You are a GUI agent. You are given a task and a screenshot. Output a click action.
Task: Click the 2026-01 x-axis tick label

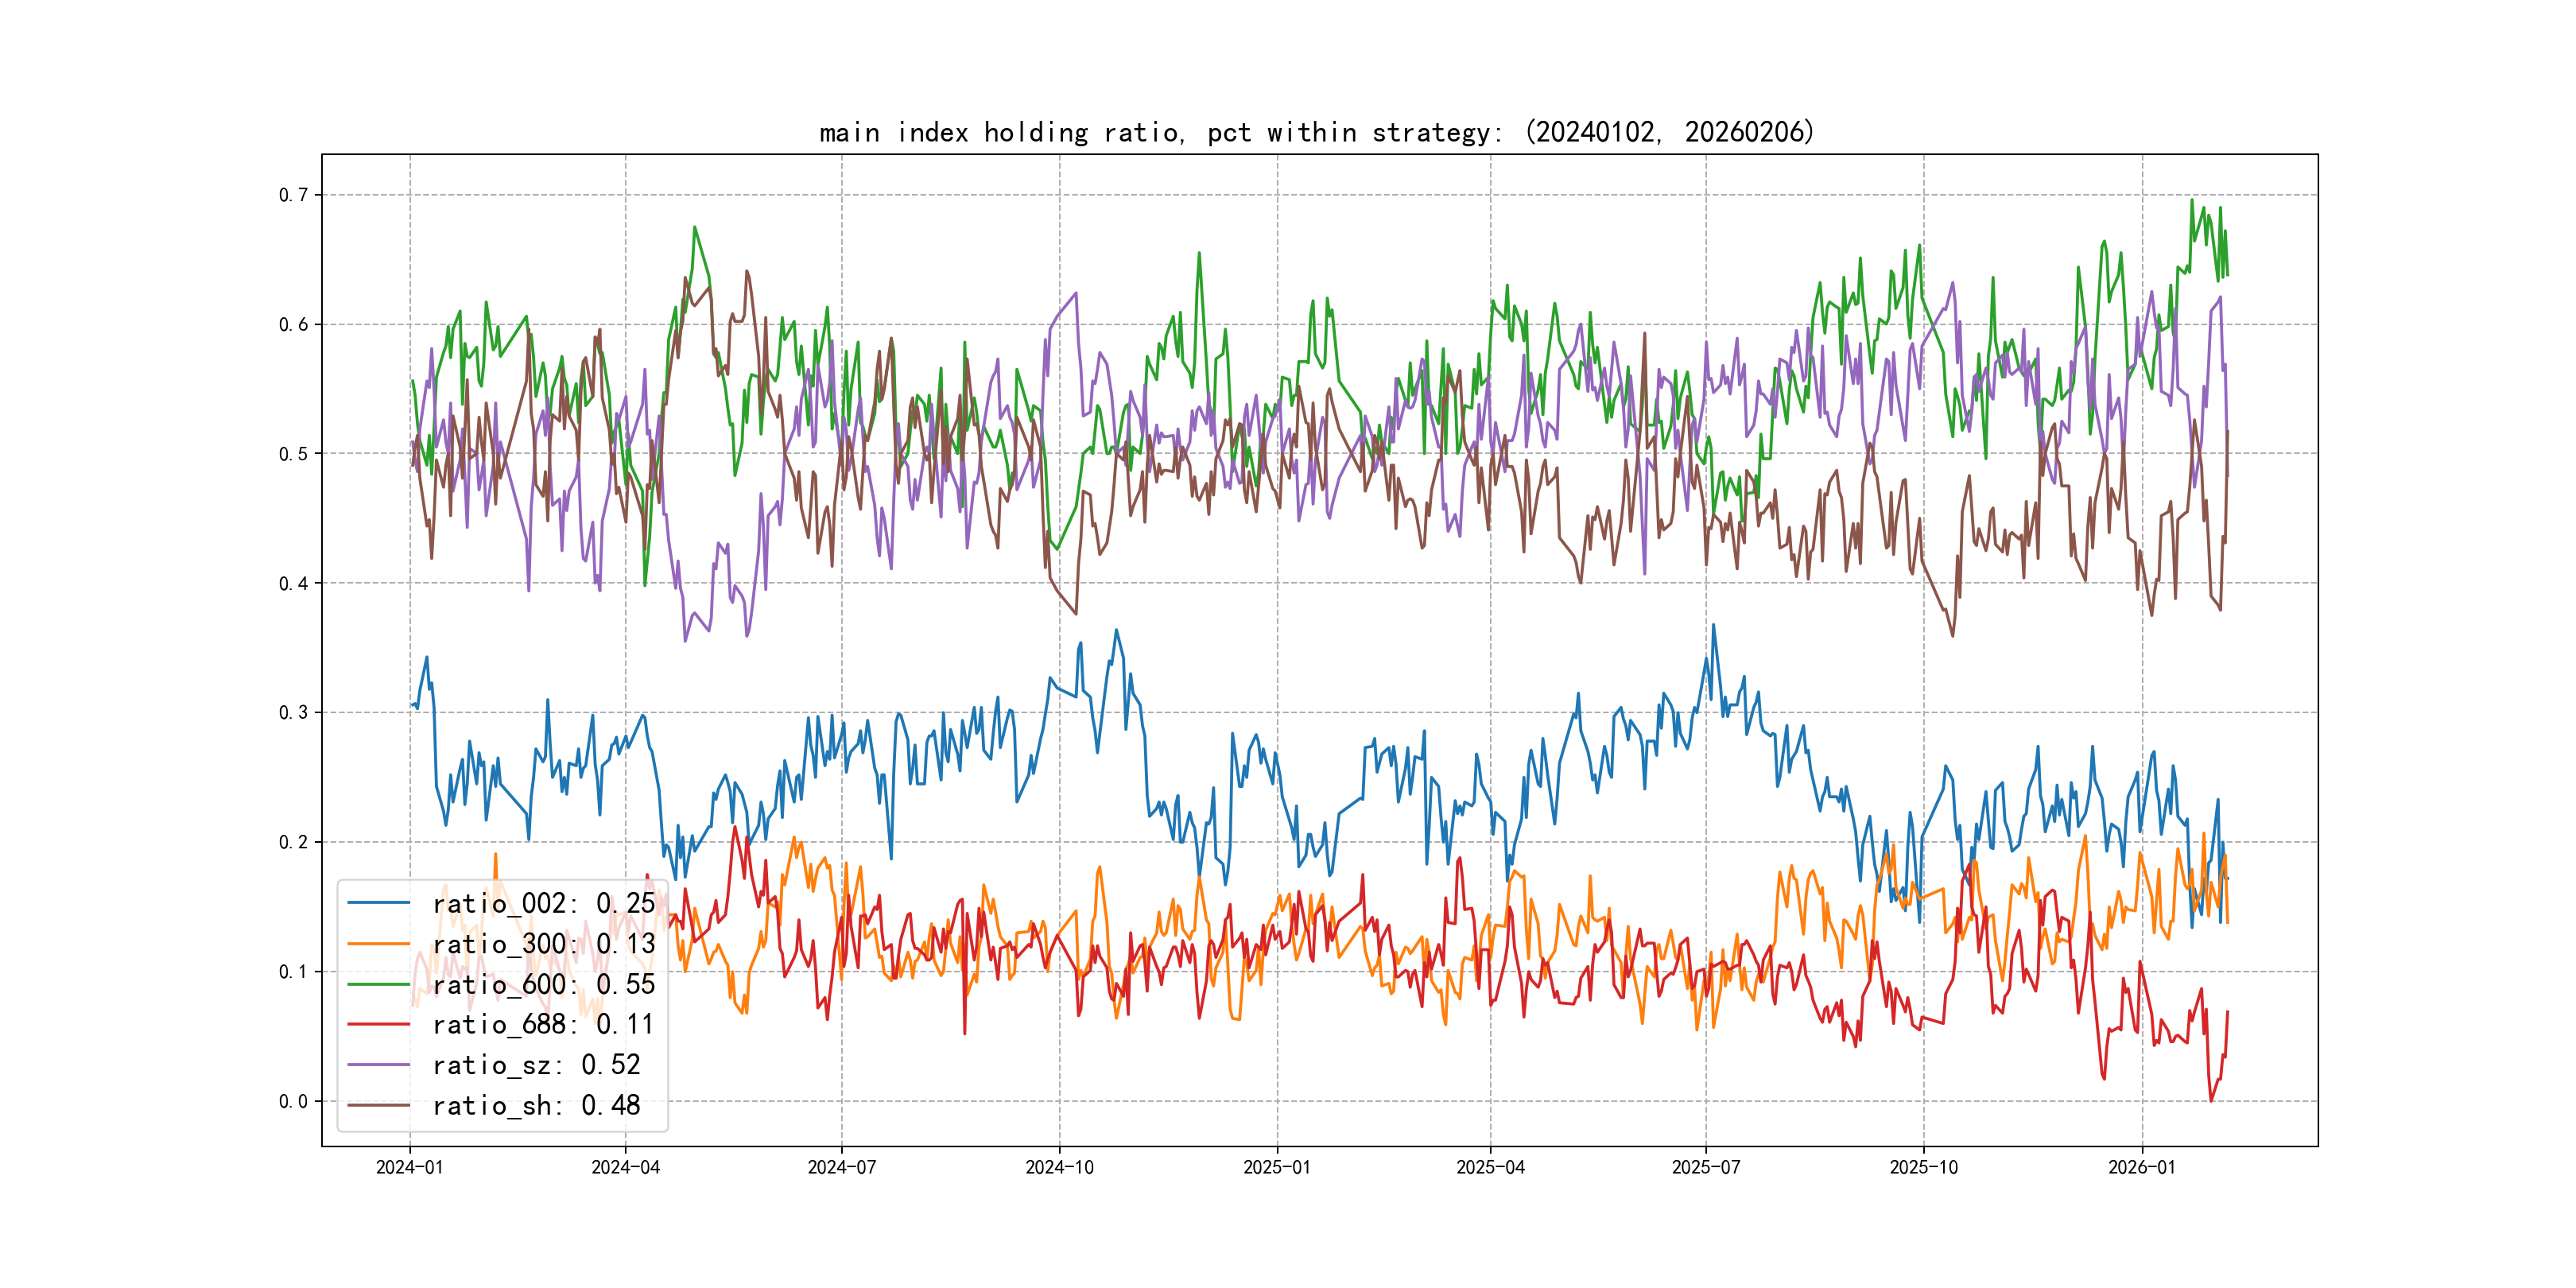click(x=2141, y=1167)
